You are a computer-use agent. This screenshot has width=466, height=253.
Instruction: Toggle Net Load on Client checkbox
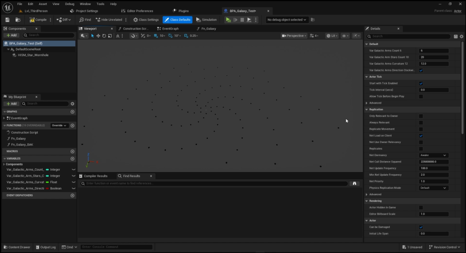pos(421,136)
